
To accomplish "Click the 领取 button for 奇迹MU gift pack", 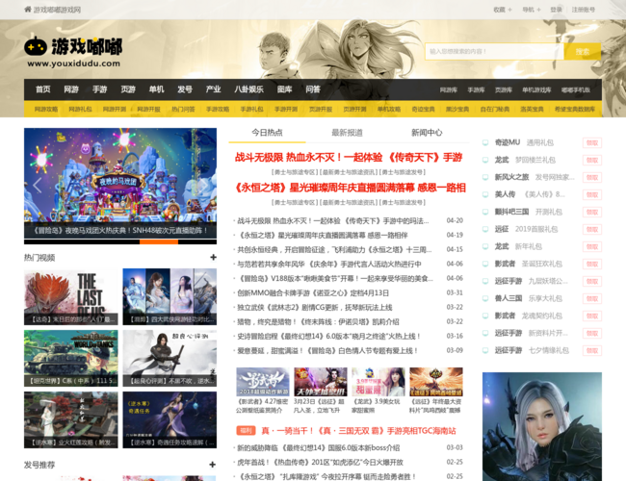I will click(x=591, y=142).
